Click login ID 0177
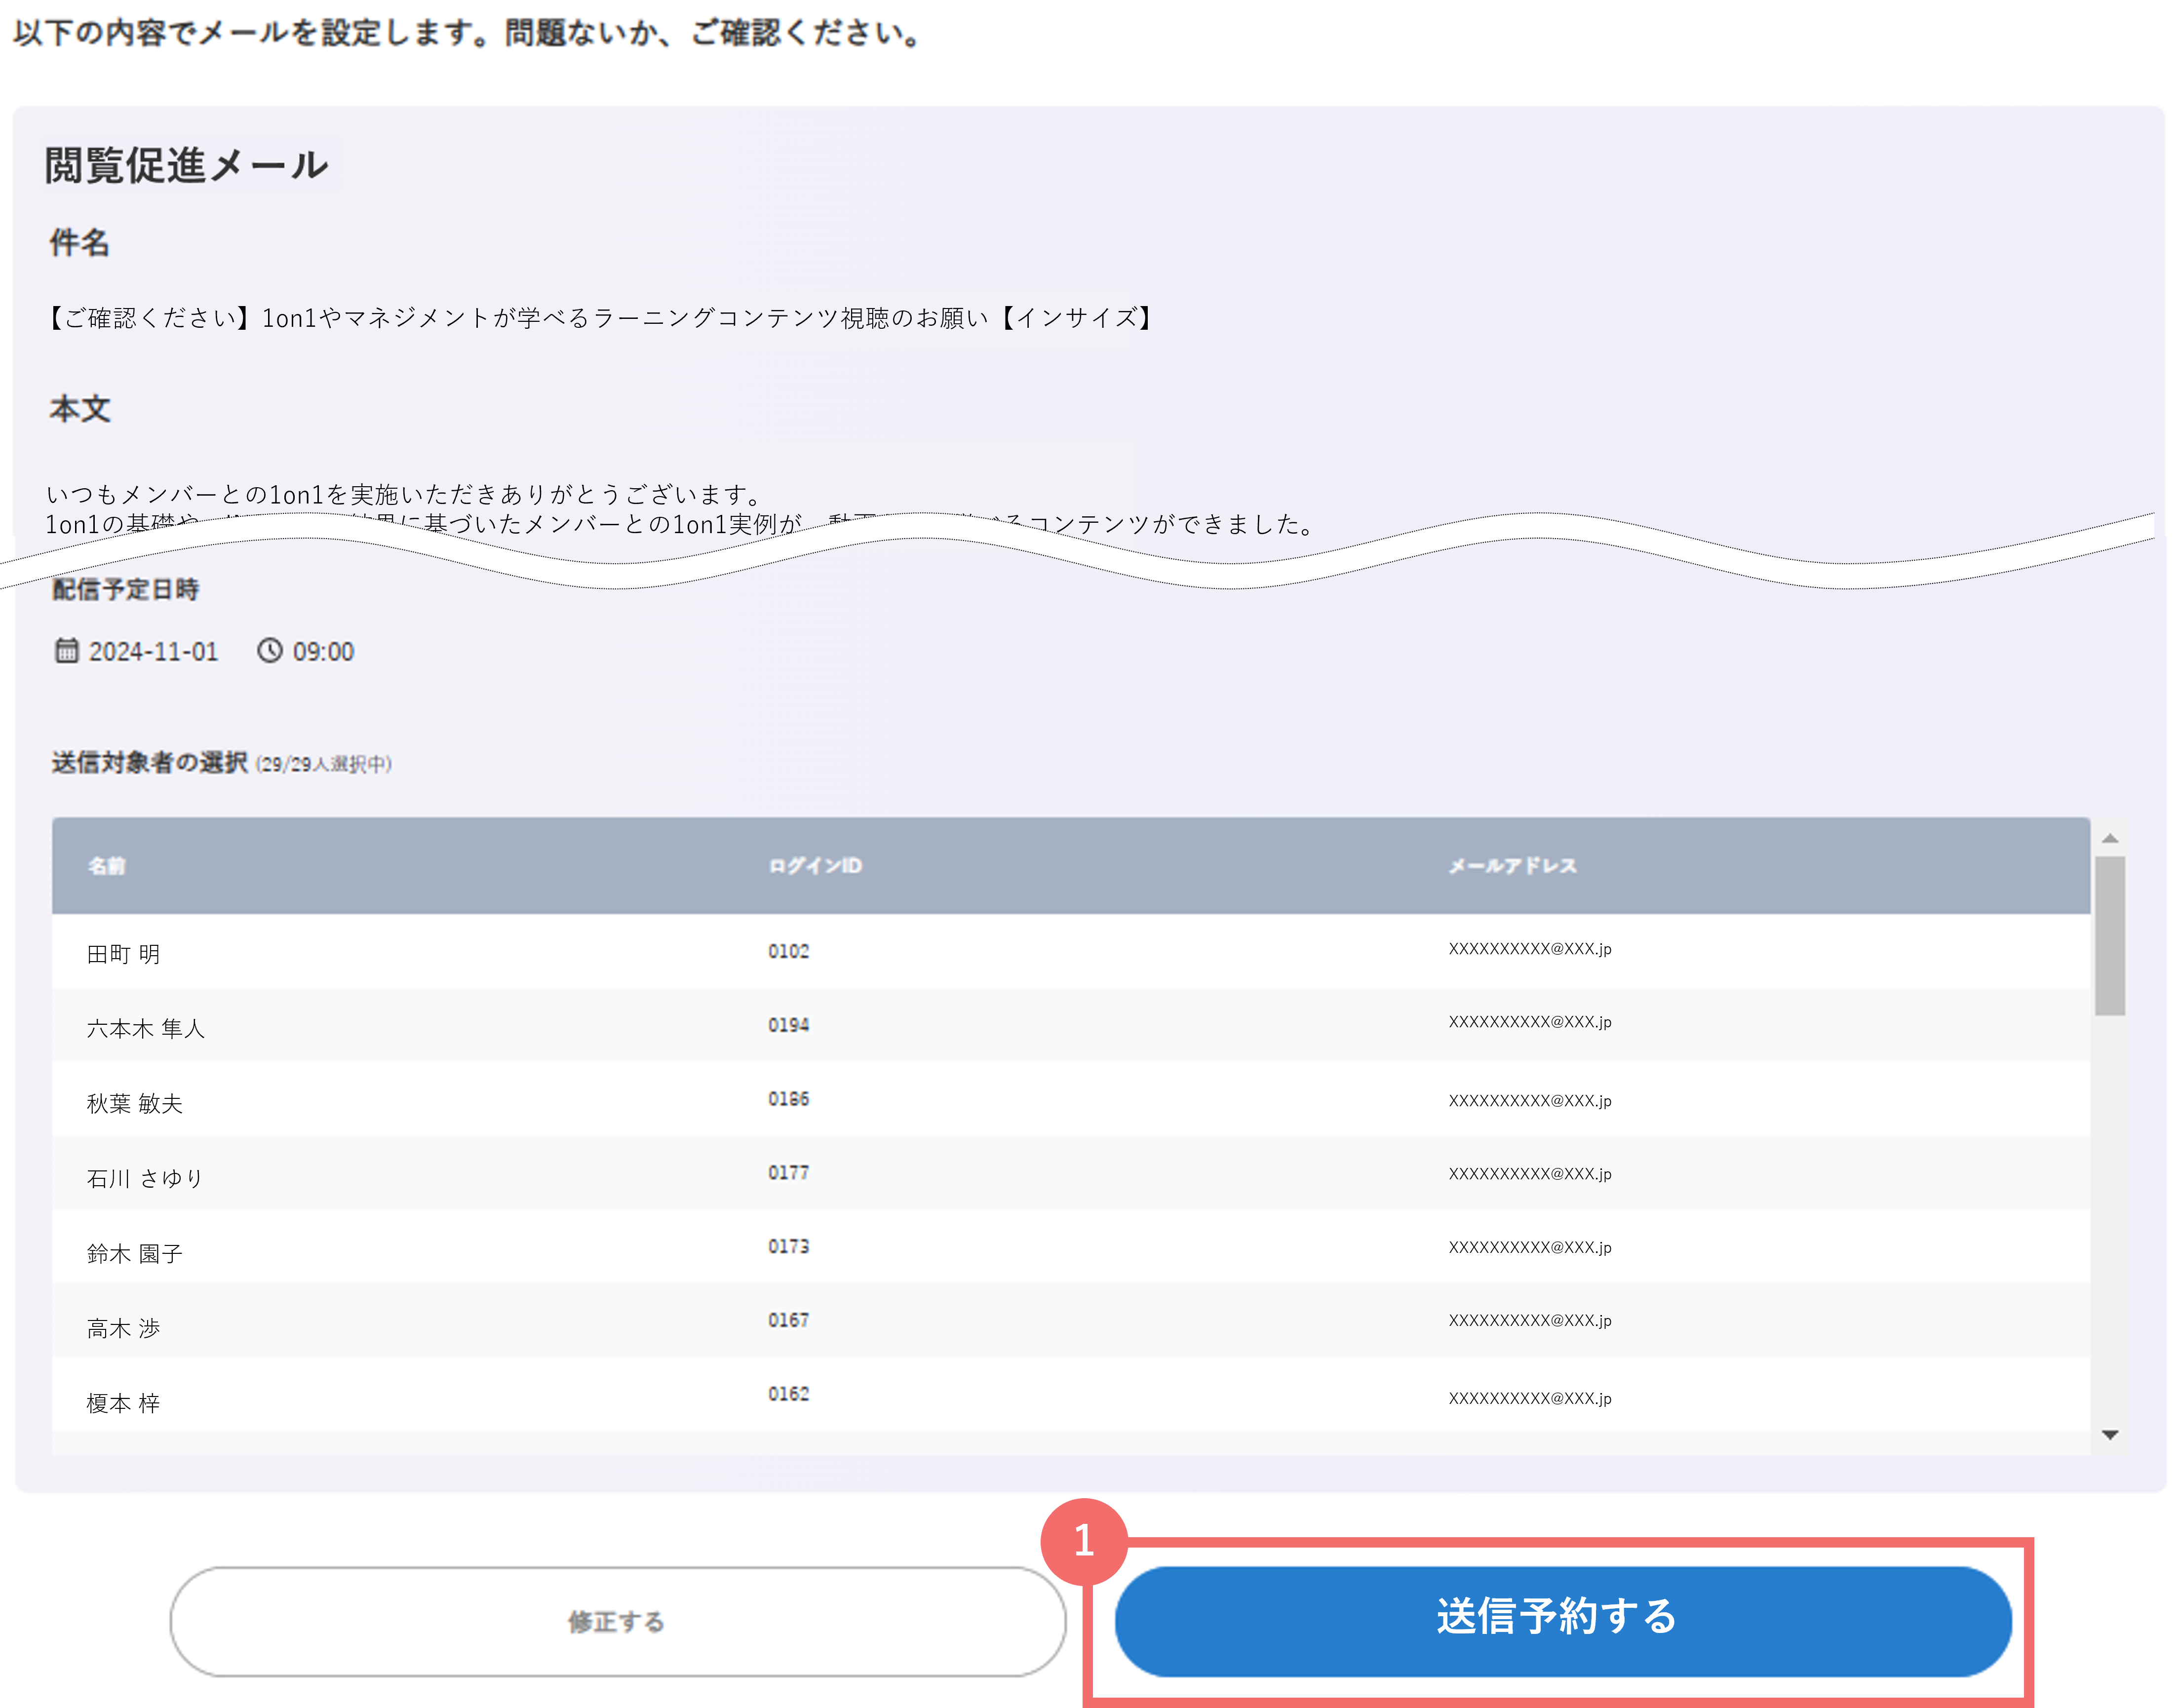 click(x=789, y=1172)
